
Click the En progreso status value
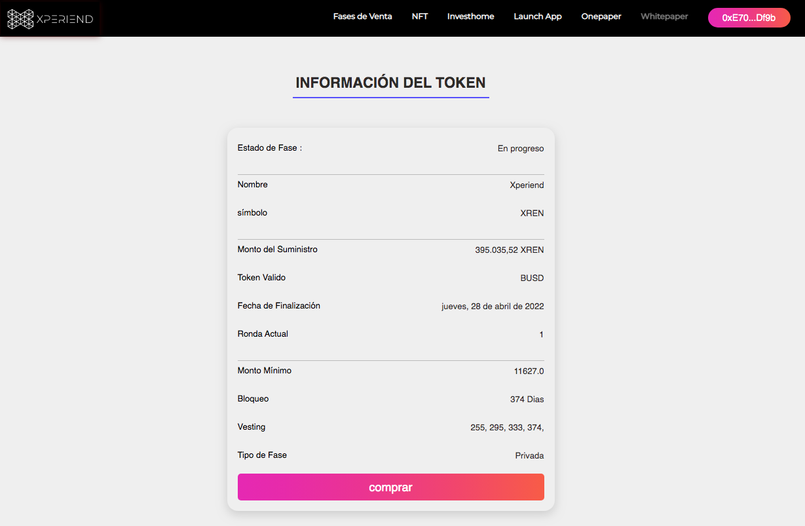pyautogui.click(x=521, y=149)
